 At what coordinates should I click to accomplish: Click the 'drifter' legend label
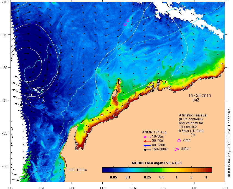[185, 149]
